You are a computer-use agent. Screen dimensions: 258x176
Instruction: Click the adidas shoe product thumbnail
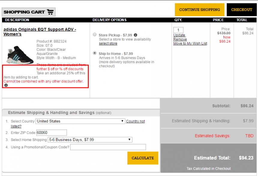click(x=20, y=55)
